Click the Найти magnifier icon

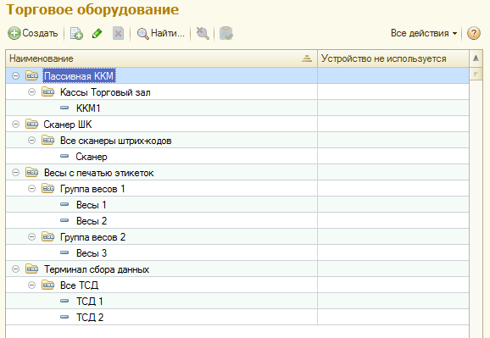142,33
